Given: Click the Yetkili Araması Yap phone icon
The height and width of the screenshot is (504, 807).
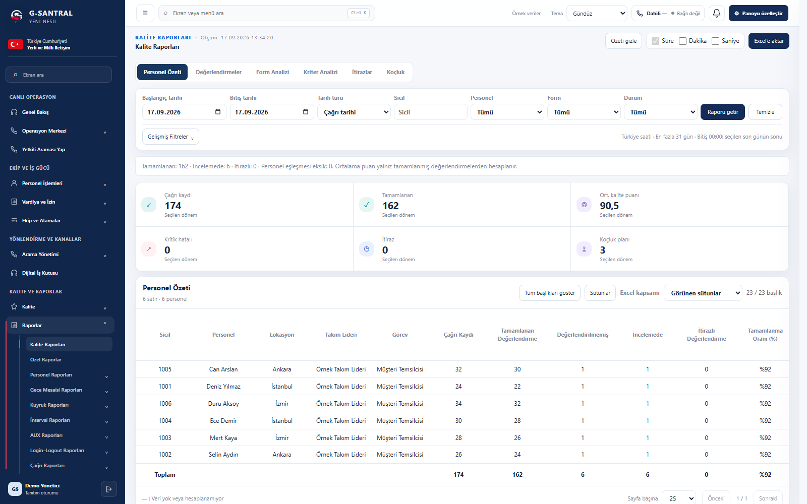Looking at the screenshot, I should coord(14,149).
